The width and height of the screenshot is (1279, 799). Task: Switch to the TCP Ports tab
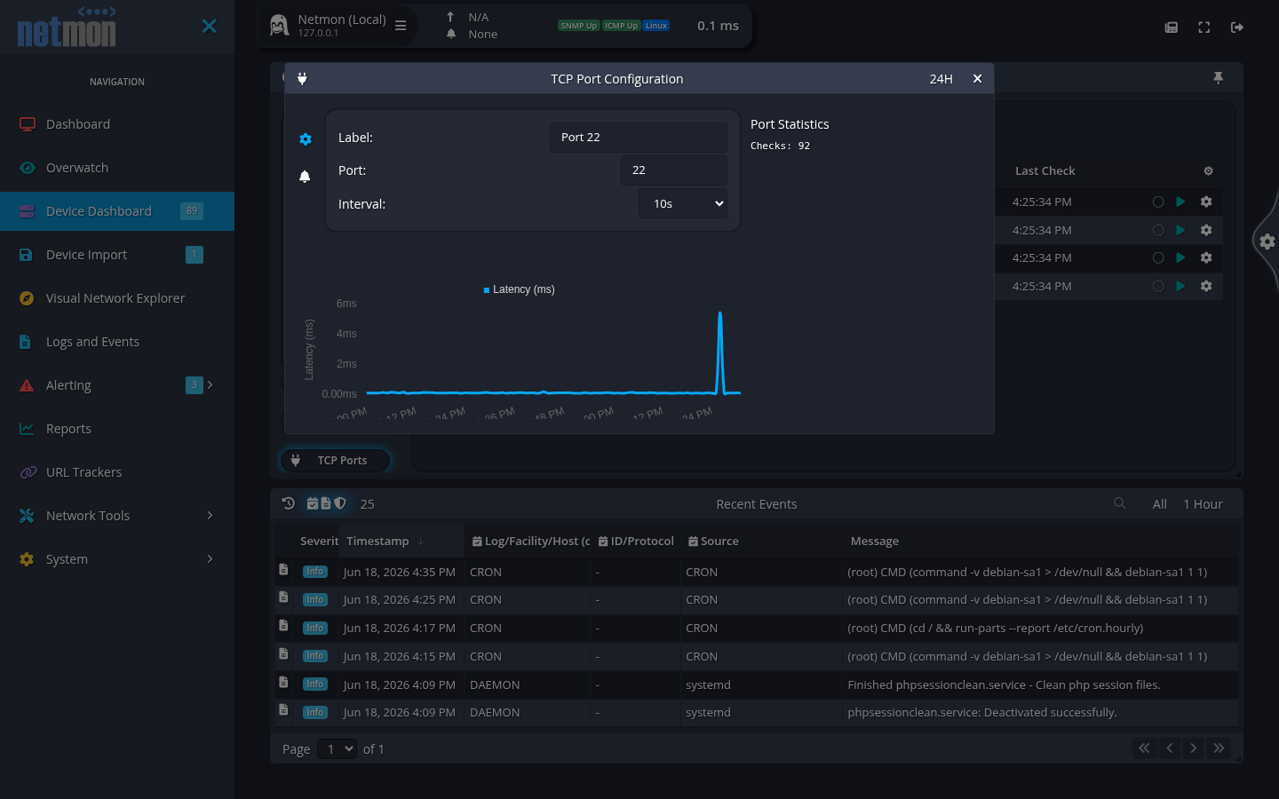pos(335,461)
